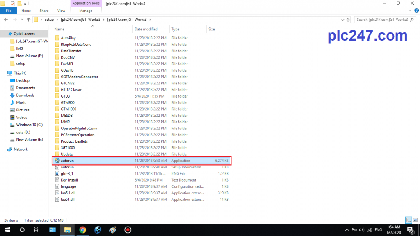Select Windows 10 (C:) drive
The height and width of the screenshot is (236, 420).
pos(29,125)
